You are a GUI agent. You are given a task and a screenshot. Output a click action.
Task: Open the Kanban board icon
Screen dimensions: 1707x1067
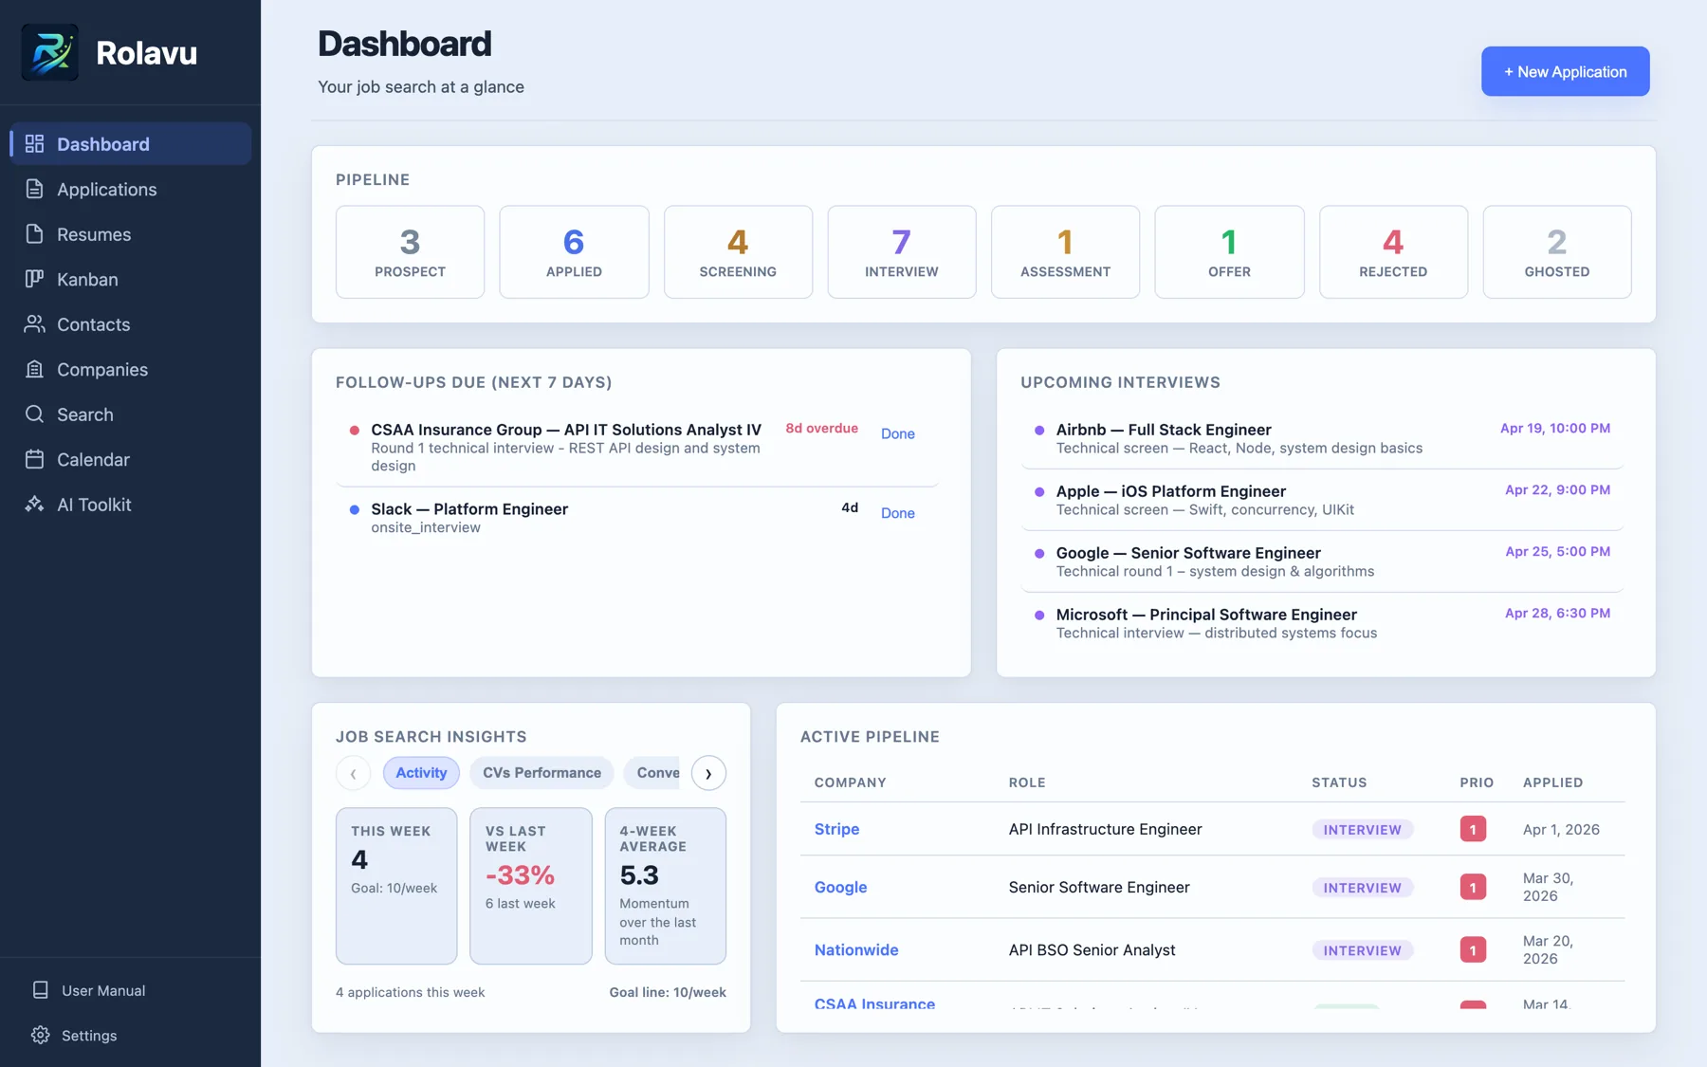pos(34,279)
